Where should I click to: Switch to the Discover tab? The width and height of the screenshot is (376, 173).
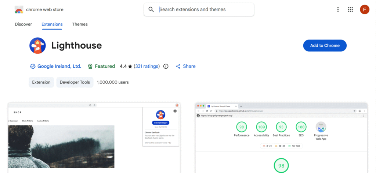click(x=23, y=24)
